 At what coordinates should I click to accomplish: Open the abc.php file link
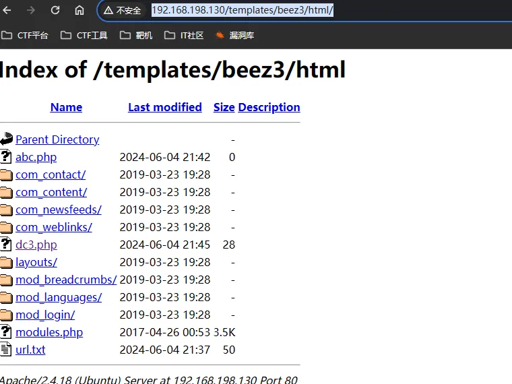click(x=36, y=157)
